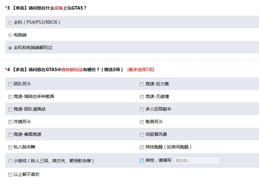Choose 电脑端 as your gaming device
This screenshot has height=178, width=259.
click(x=10, y=35)
